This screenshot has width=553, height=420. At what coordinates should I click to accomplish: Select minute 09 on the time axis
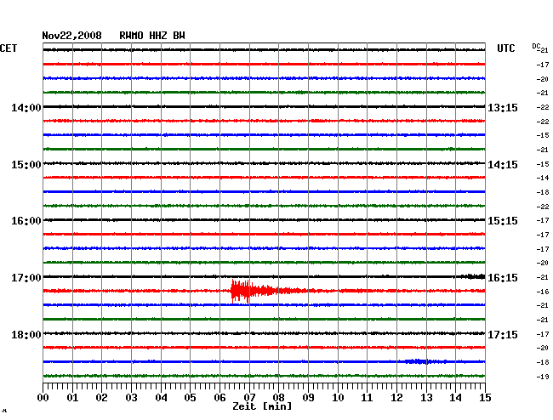pyautogui.click(x=308, y=398)
